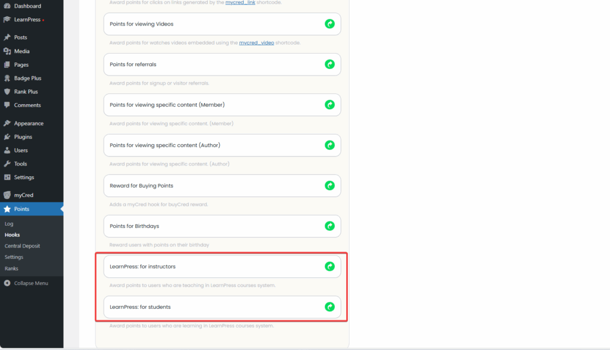This screenshot has height=350, width=610.
Task: Expand viewing specific content (Member) panel
Action: [222, 105]
